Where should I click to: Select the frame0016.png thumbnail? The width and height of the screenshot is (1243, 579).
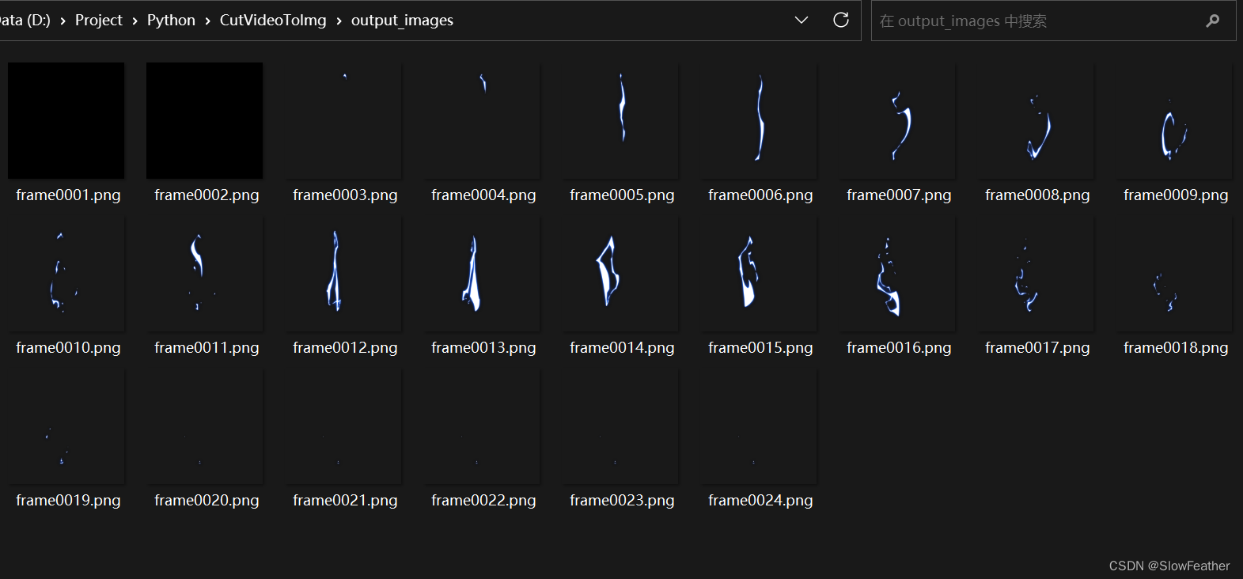[896, 273]
